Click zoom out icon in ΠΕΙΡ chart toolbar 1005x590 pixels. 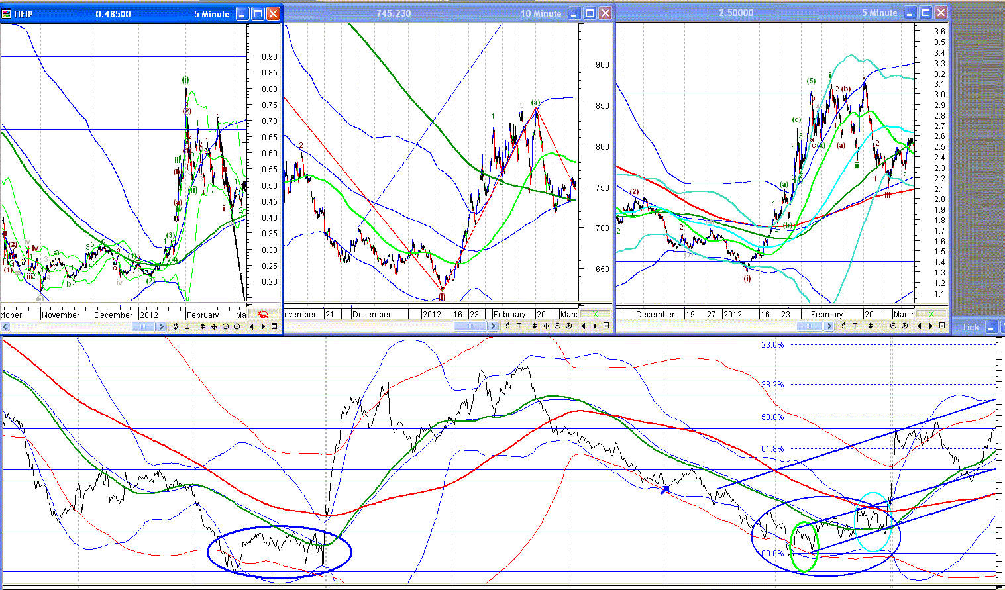click(x=226, y=326)
